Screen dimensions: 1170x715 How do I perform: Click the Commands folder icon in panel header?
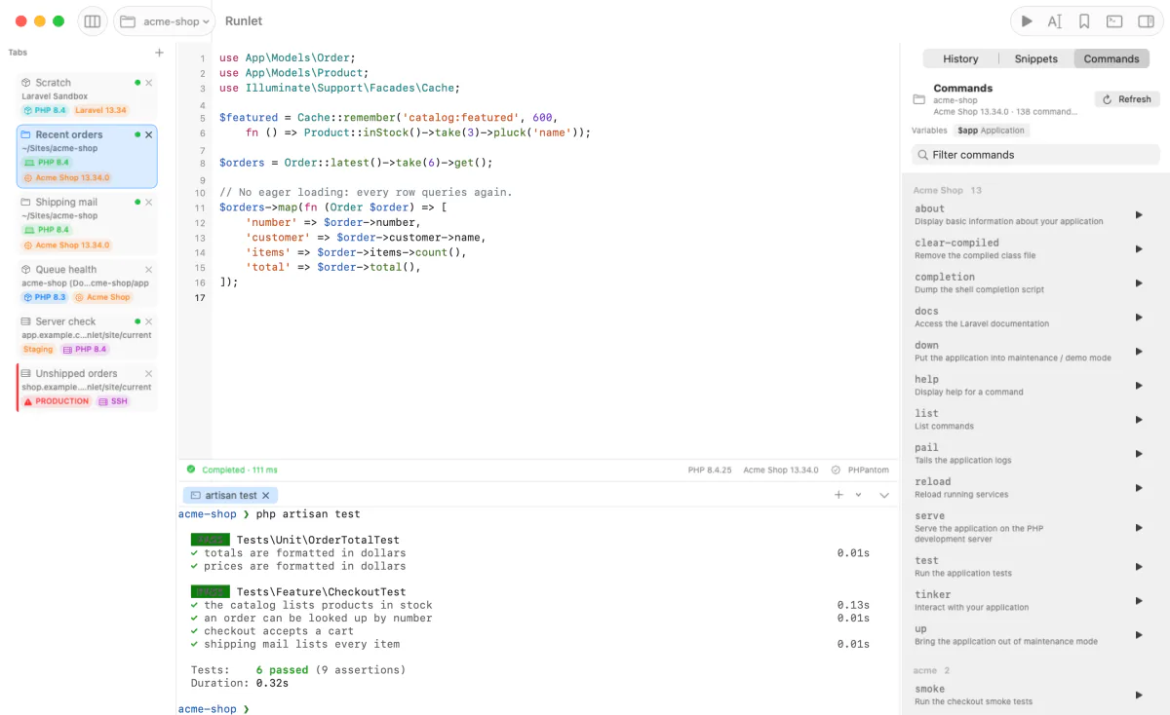918,99
